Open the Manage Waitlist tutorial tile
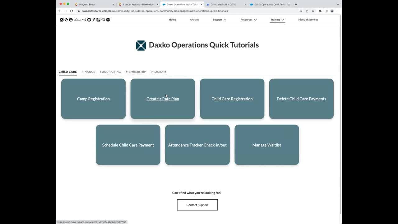 tap(266, 145)
